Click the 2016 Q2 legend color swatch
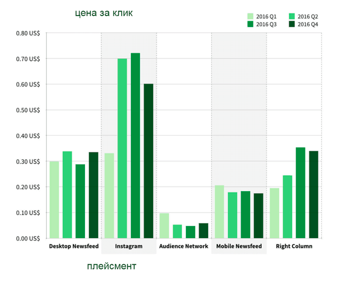Image resolution: width=338 pixels, height=287 pixels. (292, 16)
